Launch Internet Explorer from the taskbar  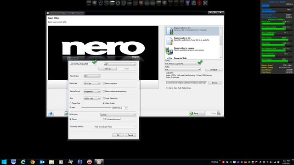click(x=23, y=162)
